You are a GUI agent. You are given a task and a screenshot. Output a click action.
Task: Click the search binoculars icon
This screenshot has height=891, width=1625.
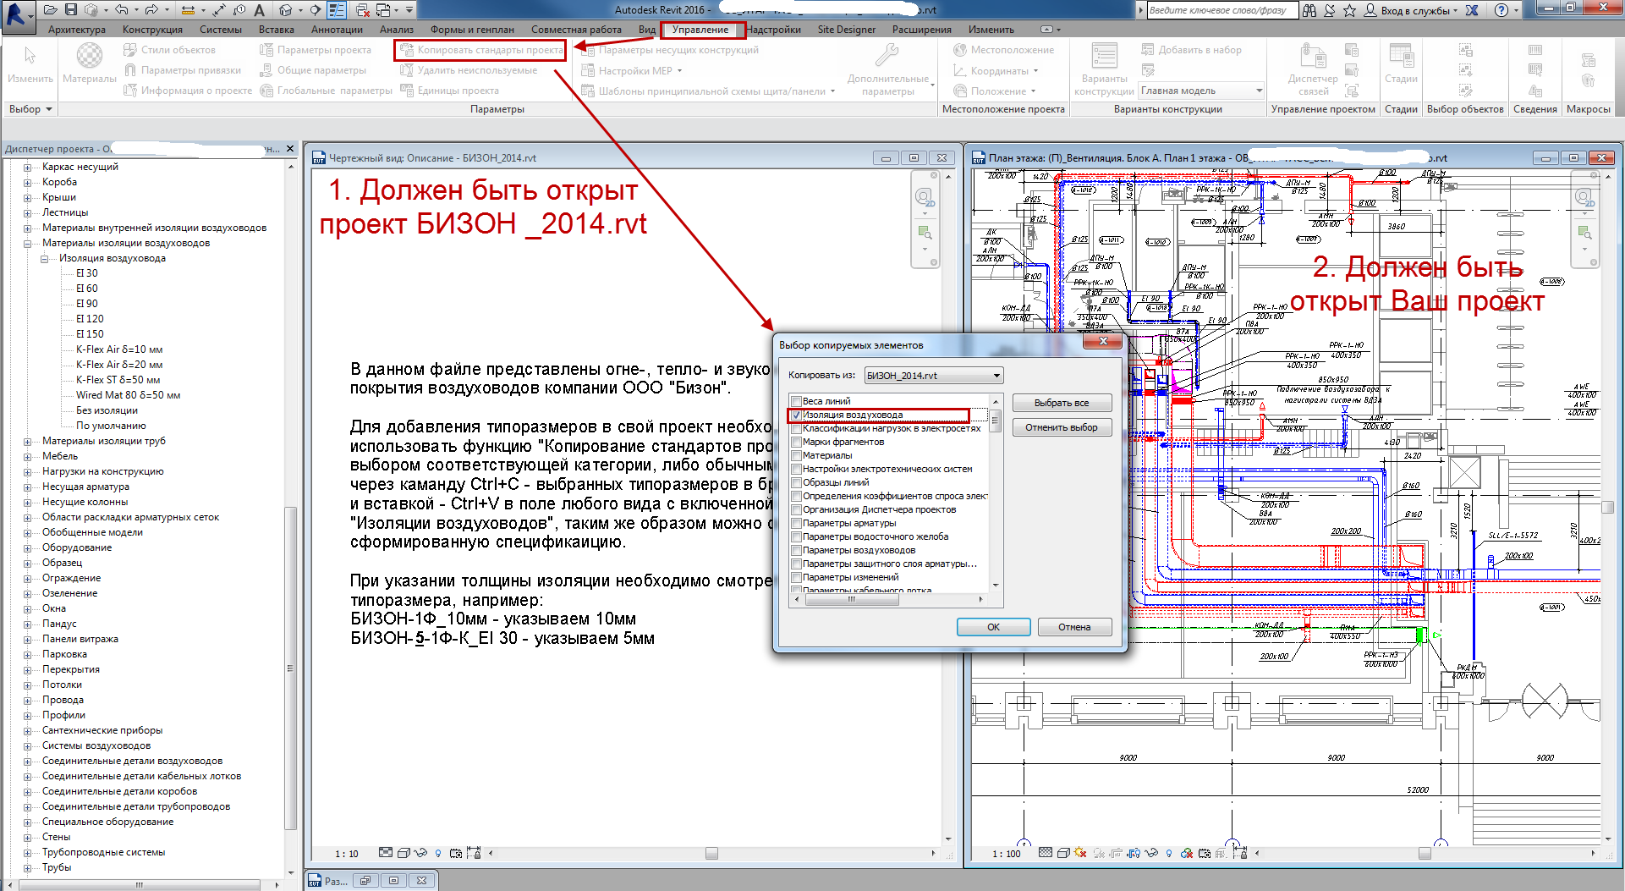[1309, 10]
